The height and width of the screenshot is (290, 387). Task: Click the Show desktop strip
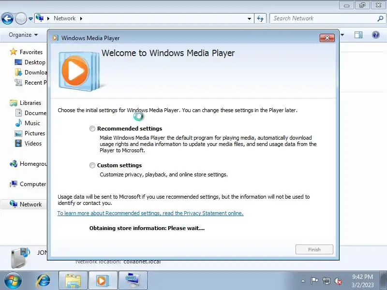pos(384,281)
